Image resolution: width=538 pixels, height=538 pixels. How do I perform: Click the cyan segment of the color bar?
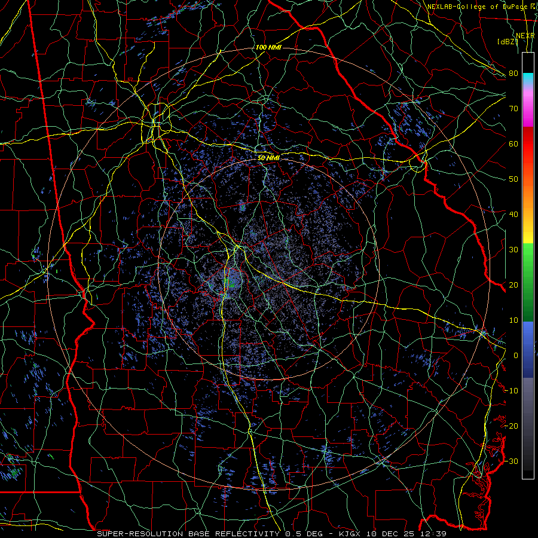(x=528, y=78)
